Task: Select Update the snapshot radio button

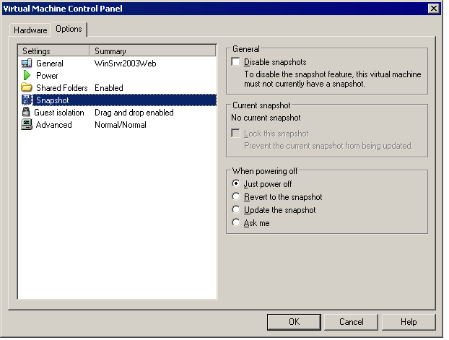Action: pyautogui.click(x=236, y=210)
